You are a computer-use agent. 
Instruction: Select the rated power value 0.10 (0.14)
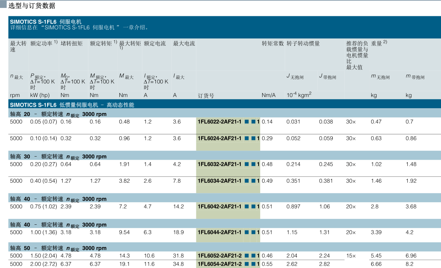pos(44,138)
